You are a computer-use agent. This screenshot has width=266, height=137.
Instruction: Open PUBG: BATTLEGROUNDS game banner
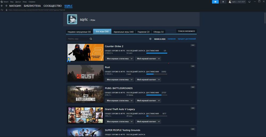[85, 94]
